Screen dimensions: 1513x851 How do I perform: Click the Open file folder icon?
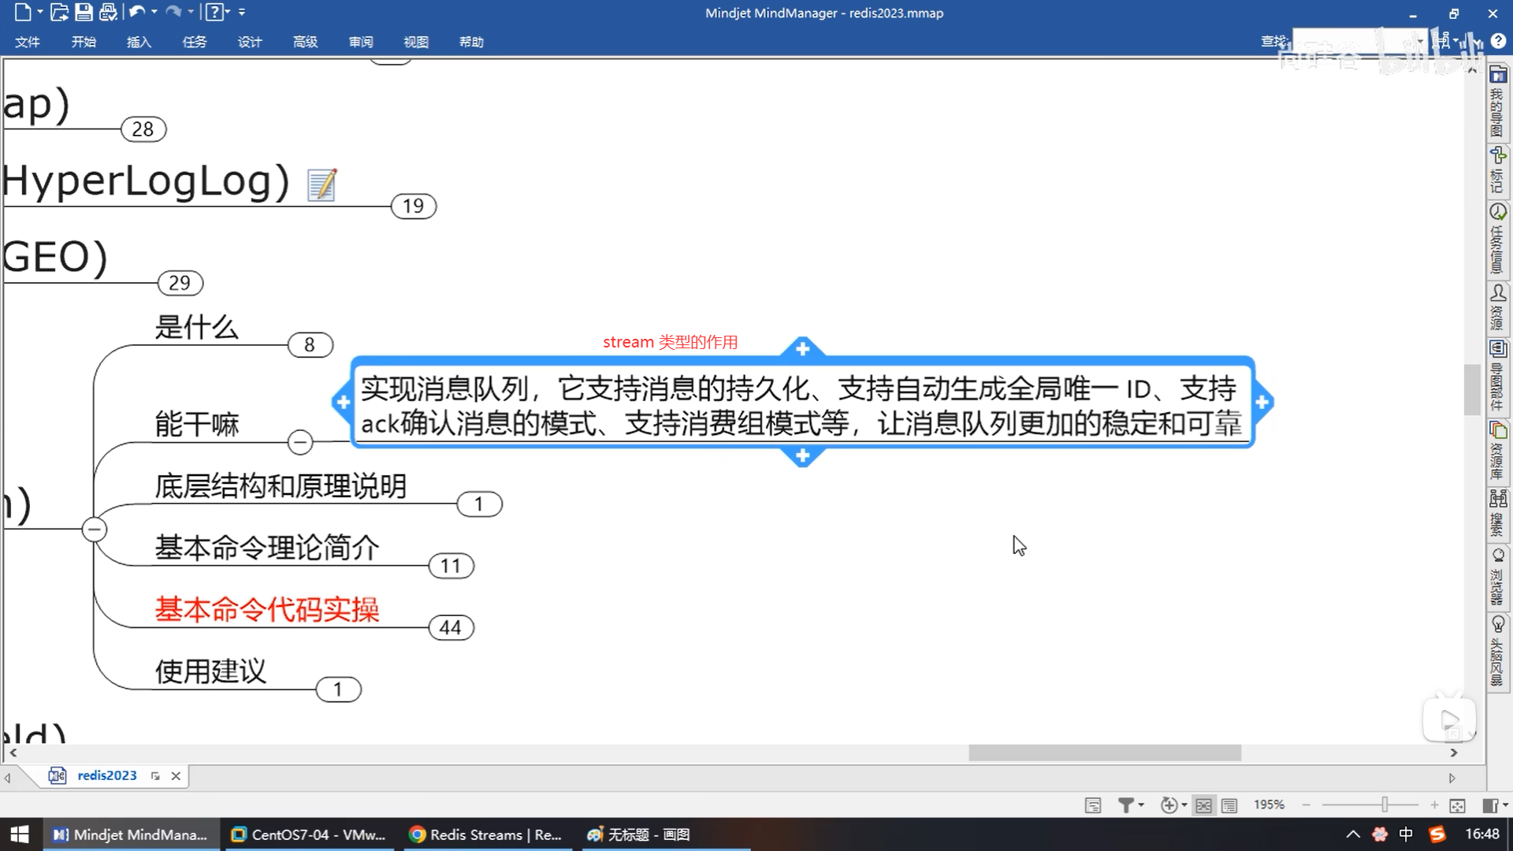59,13
